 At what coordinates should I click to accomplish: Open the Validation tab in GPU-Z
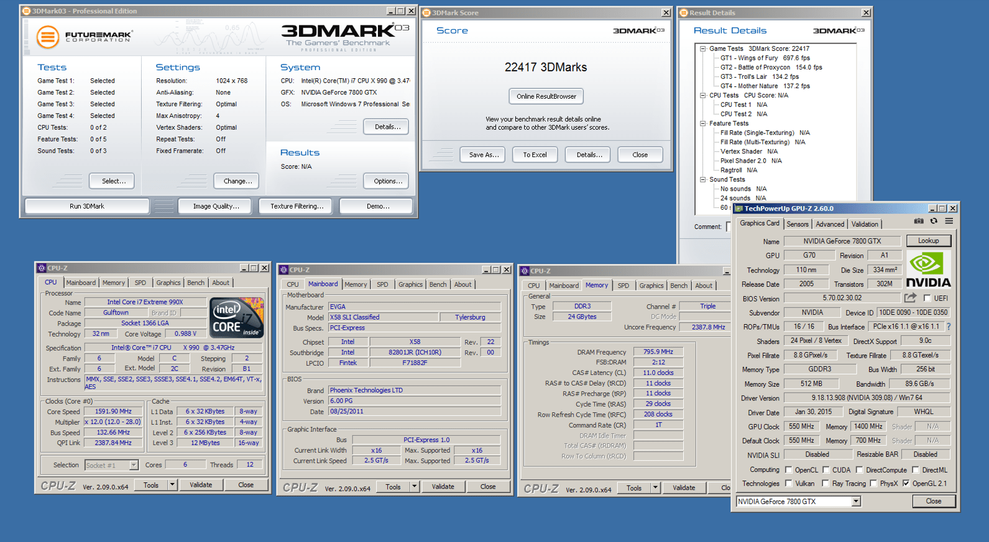point(865,224)
